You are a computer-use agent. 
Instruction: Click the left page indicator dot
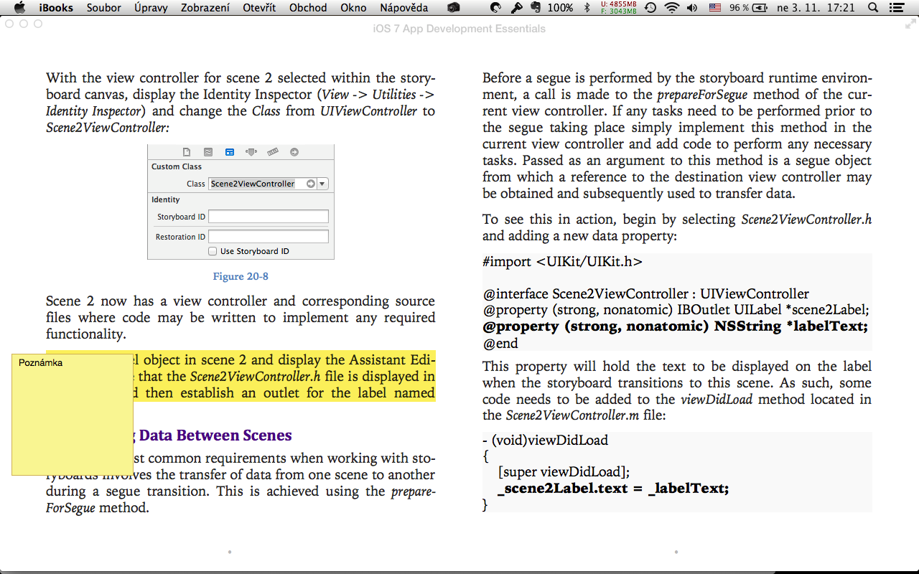(x=229, y=552)
